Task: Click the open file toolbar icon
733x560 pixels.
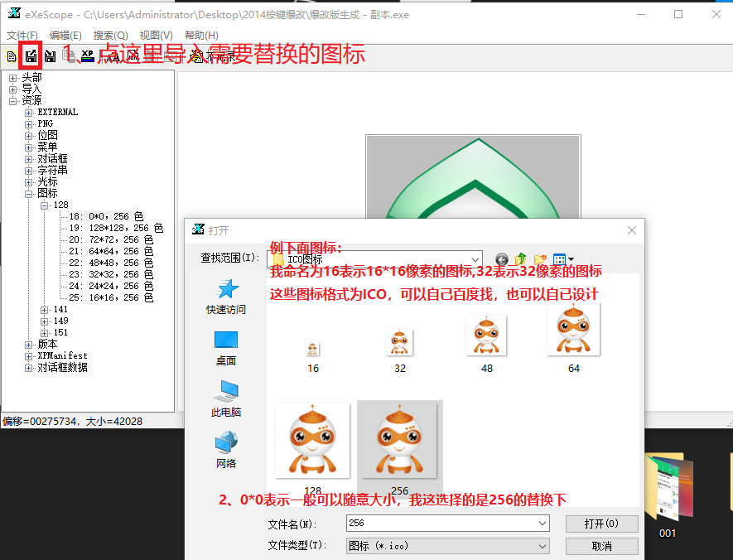Action: 11,56
